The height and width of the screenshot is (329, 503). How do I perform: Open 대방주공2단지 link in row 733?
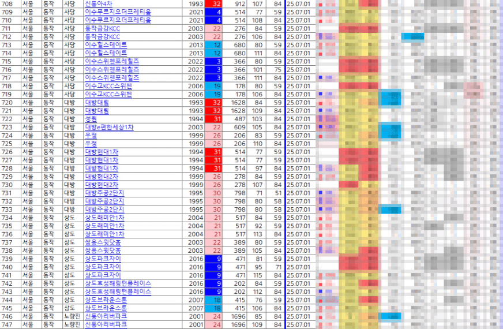click(x=104, y=210)
